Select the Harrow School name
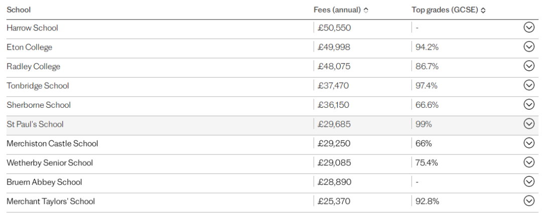This screenshot has width=542, height=214. point(32,28)
